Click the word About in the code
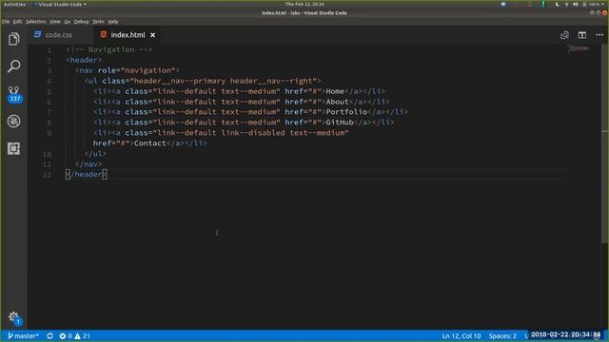 click(x=337, y=102)
